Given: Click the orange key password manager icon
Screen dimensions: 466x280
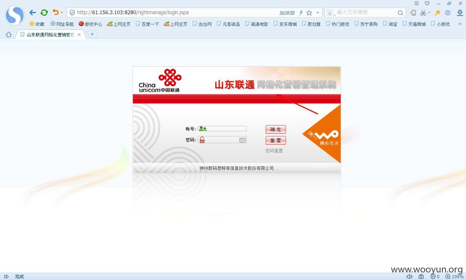Looking at the screenshot, I should pyautogui.click(x=437, y=13).
